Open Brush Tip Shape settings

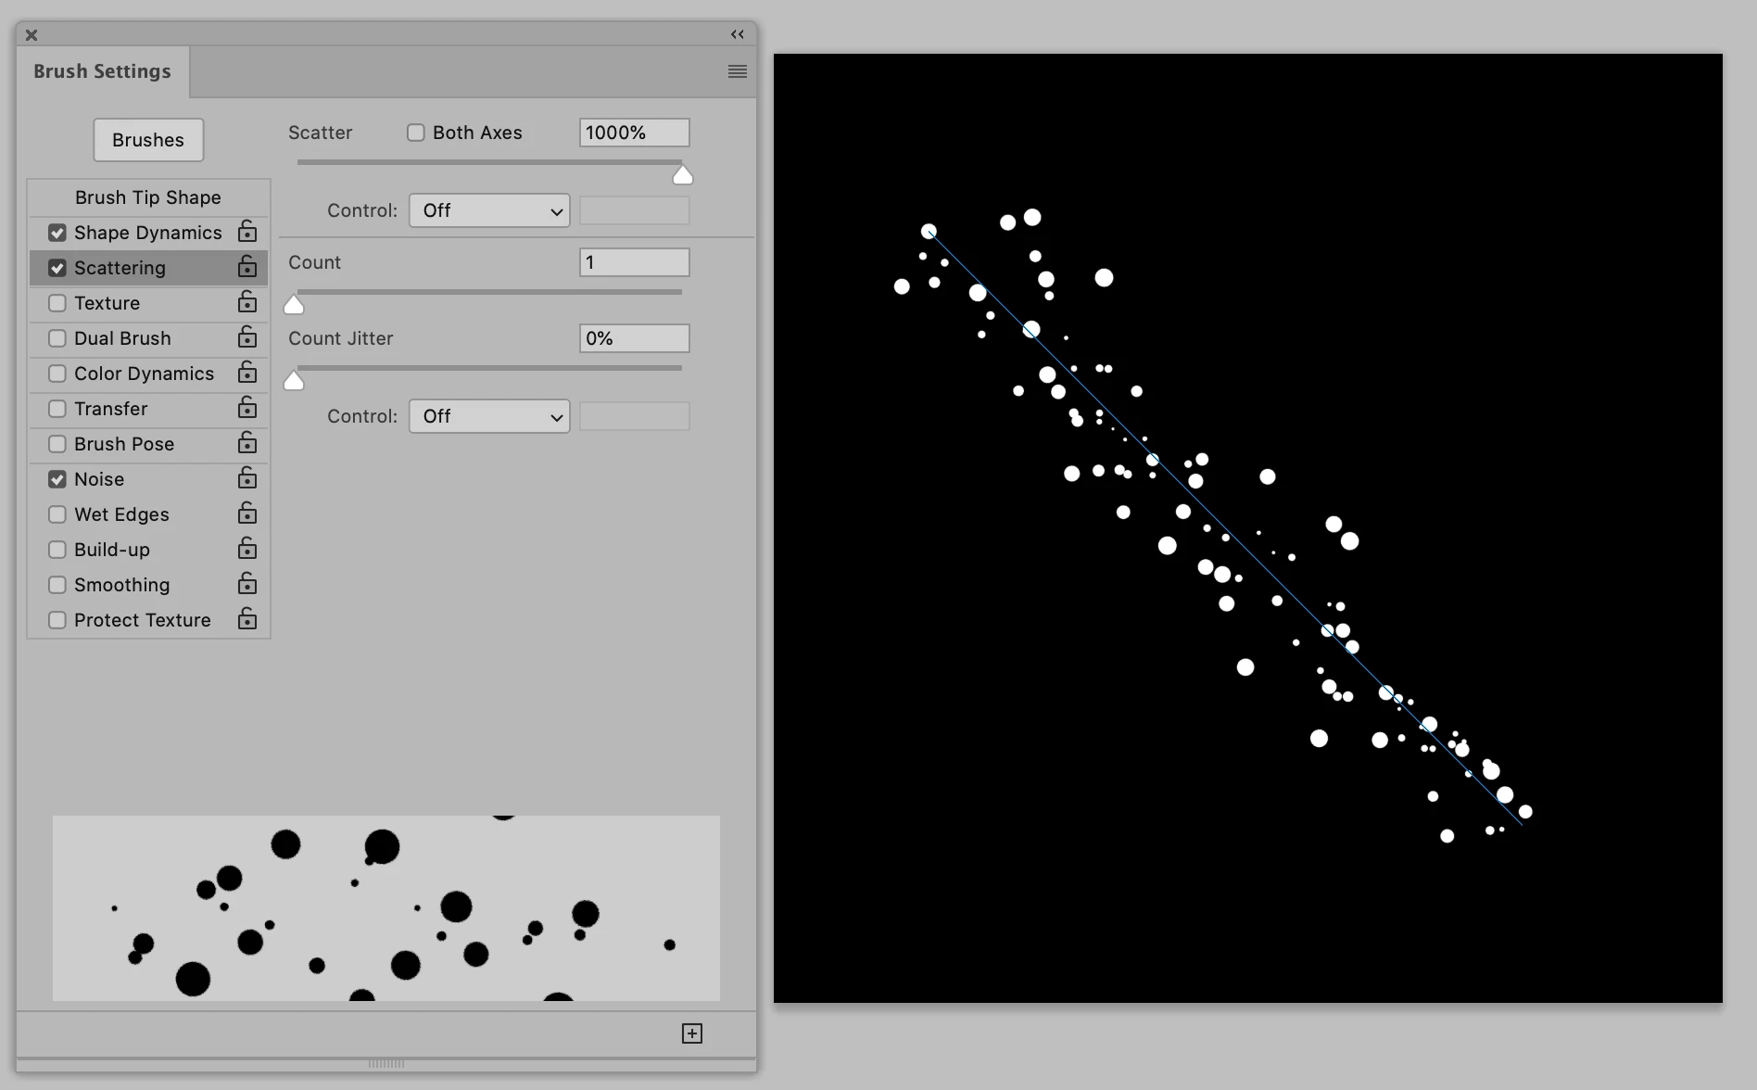pos(148,197)
